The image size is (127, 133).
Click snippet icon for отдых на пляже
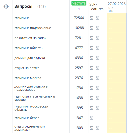point(97,68)
